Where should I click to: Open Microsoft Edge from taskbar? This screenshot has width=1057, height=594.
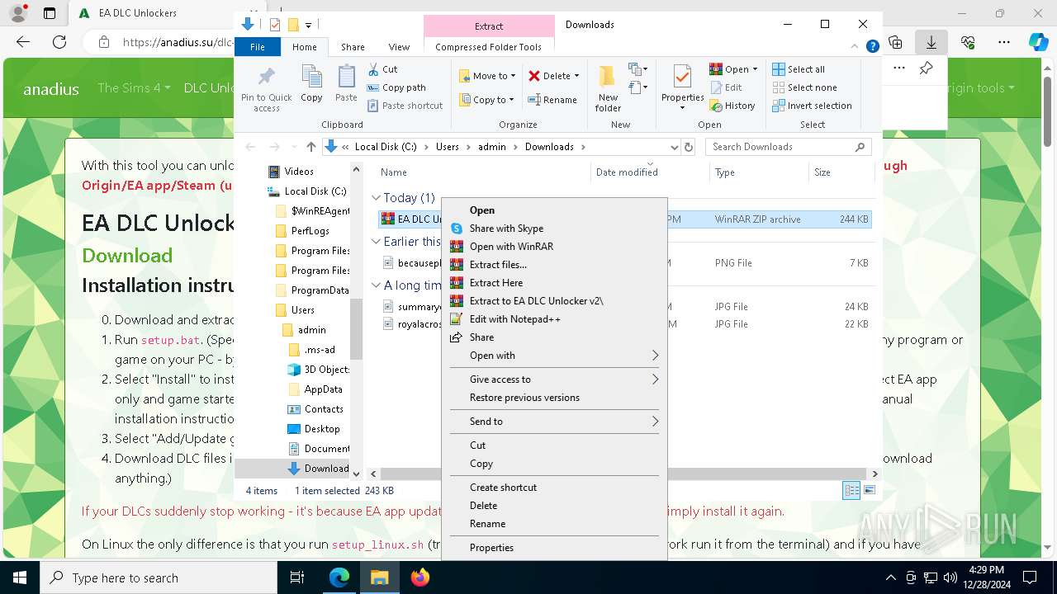coord(339,577)
